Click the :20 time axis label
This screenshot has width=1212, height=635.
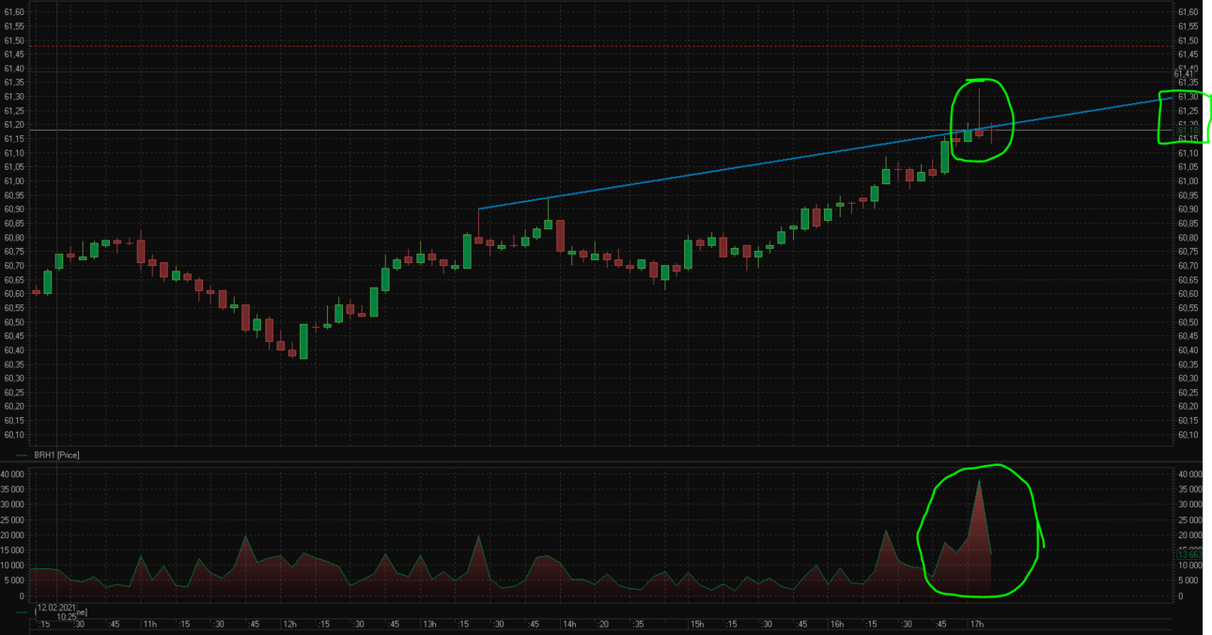point(603,624)
